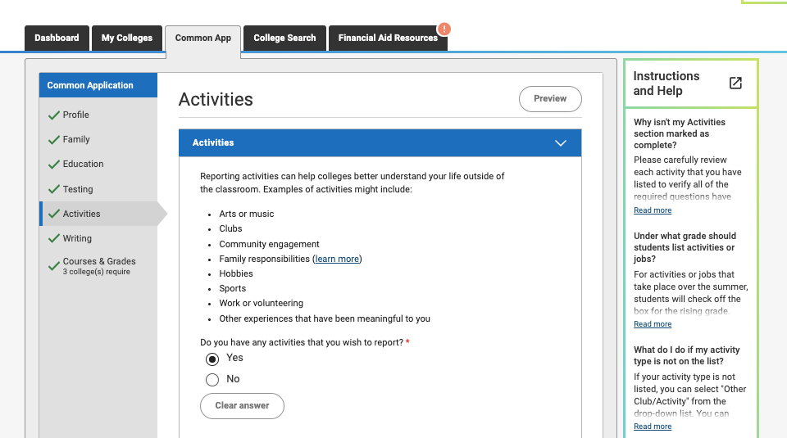
Task: Open Read more under activity type not listed
Action: pos(653,427)
